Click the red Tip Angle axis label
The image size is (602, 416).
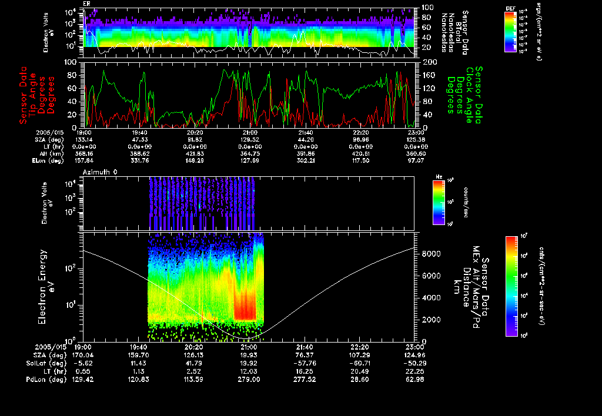click(37, 95)
